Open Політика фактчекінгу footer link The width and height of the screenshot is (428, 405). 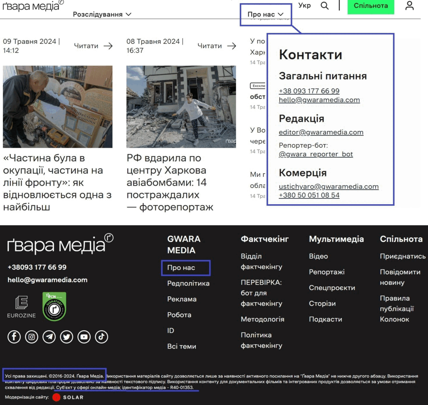261,340
